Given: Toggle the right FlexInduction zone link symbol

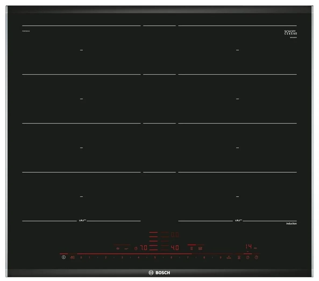Looking at the screenshot, I should [x=238, y=221].
